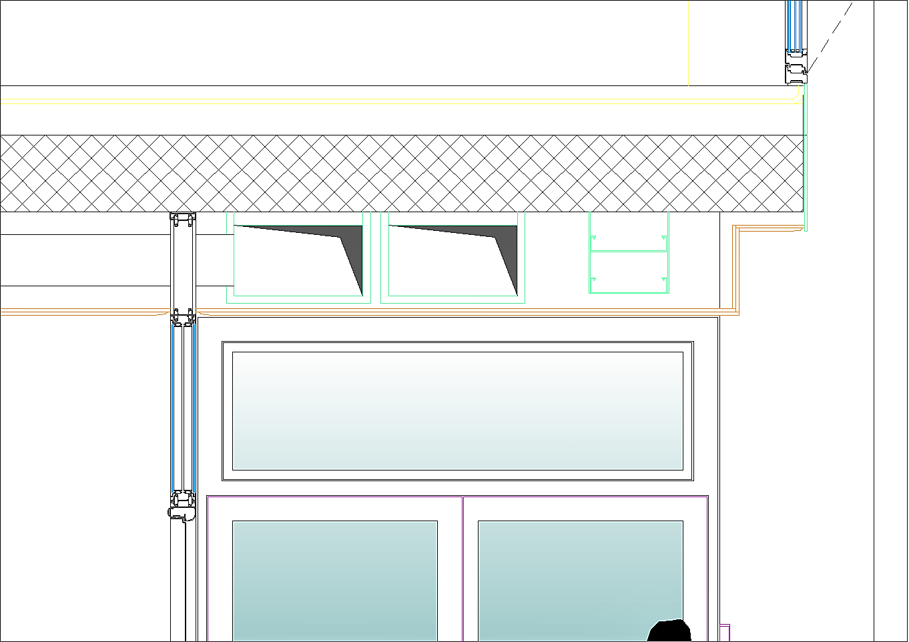This screenshot has height=642, width=909.
Task: Select the wide upper transom glass pane
Action: click(458, 410)
